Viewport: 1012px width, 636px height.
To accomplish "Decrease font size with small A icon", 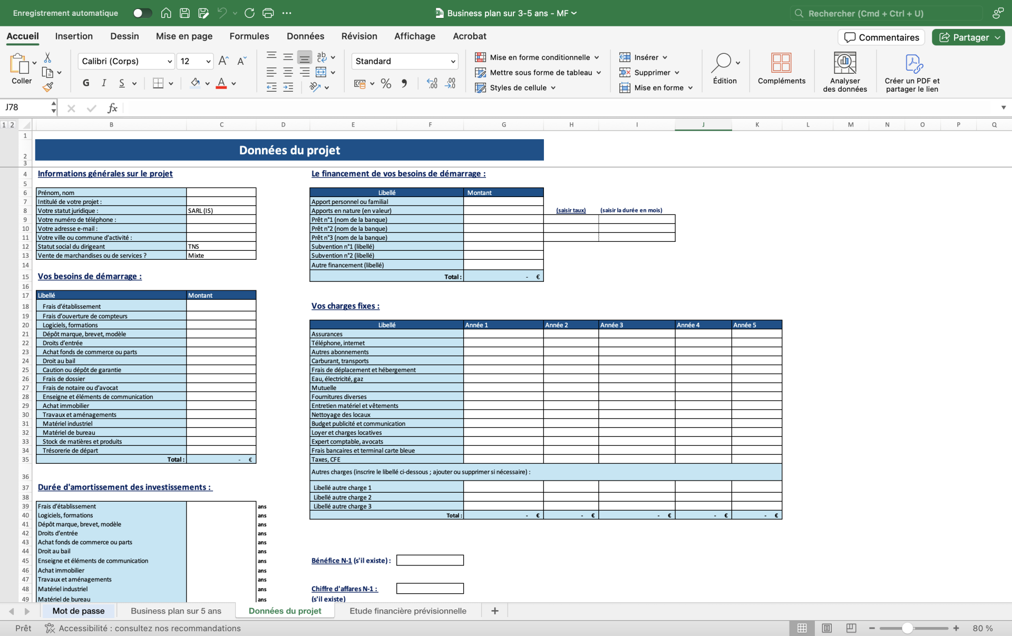I will point(242,61).
